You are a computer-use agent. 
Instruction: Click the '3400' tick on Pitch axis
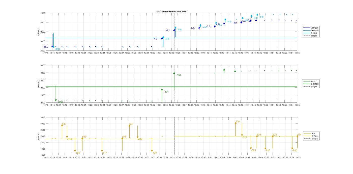[43, 66]
